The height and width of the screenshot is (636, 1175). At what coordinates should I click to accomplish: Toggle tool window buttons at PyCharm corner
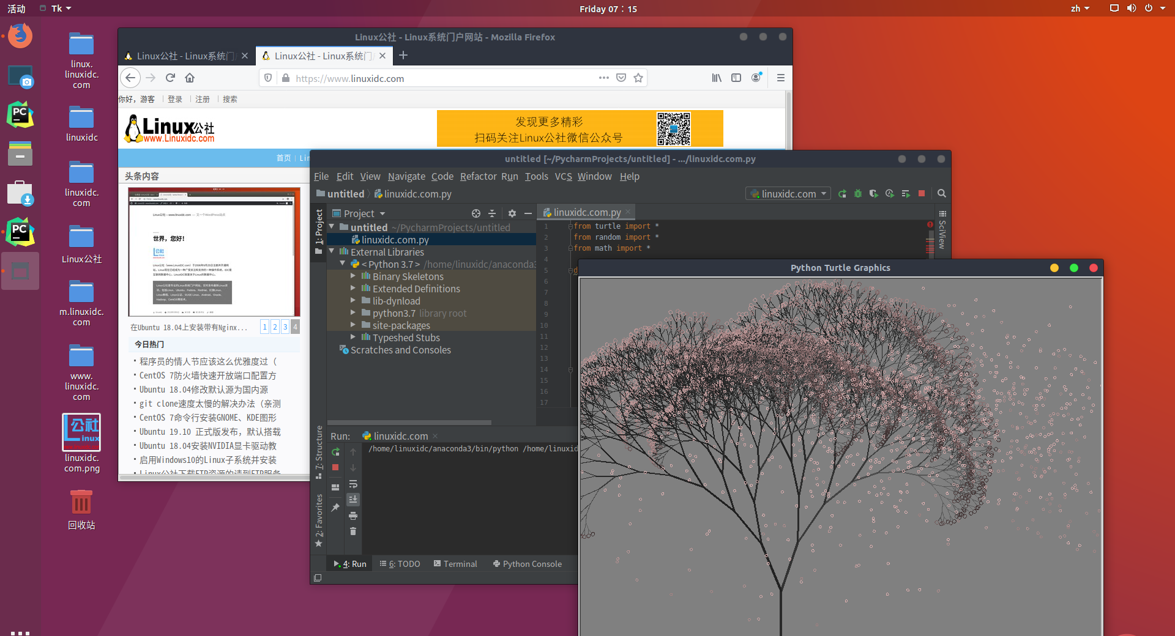318,578
